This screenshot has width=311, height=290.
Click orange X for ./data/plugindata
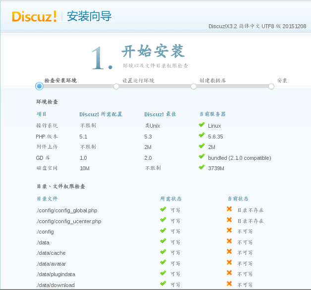[x=229, y=273]
